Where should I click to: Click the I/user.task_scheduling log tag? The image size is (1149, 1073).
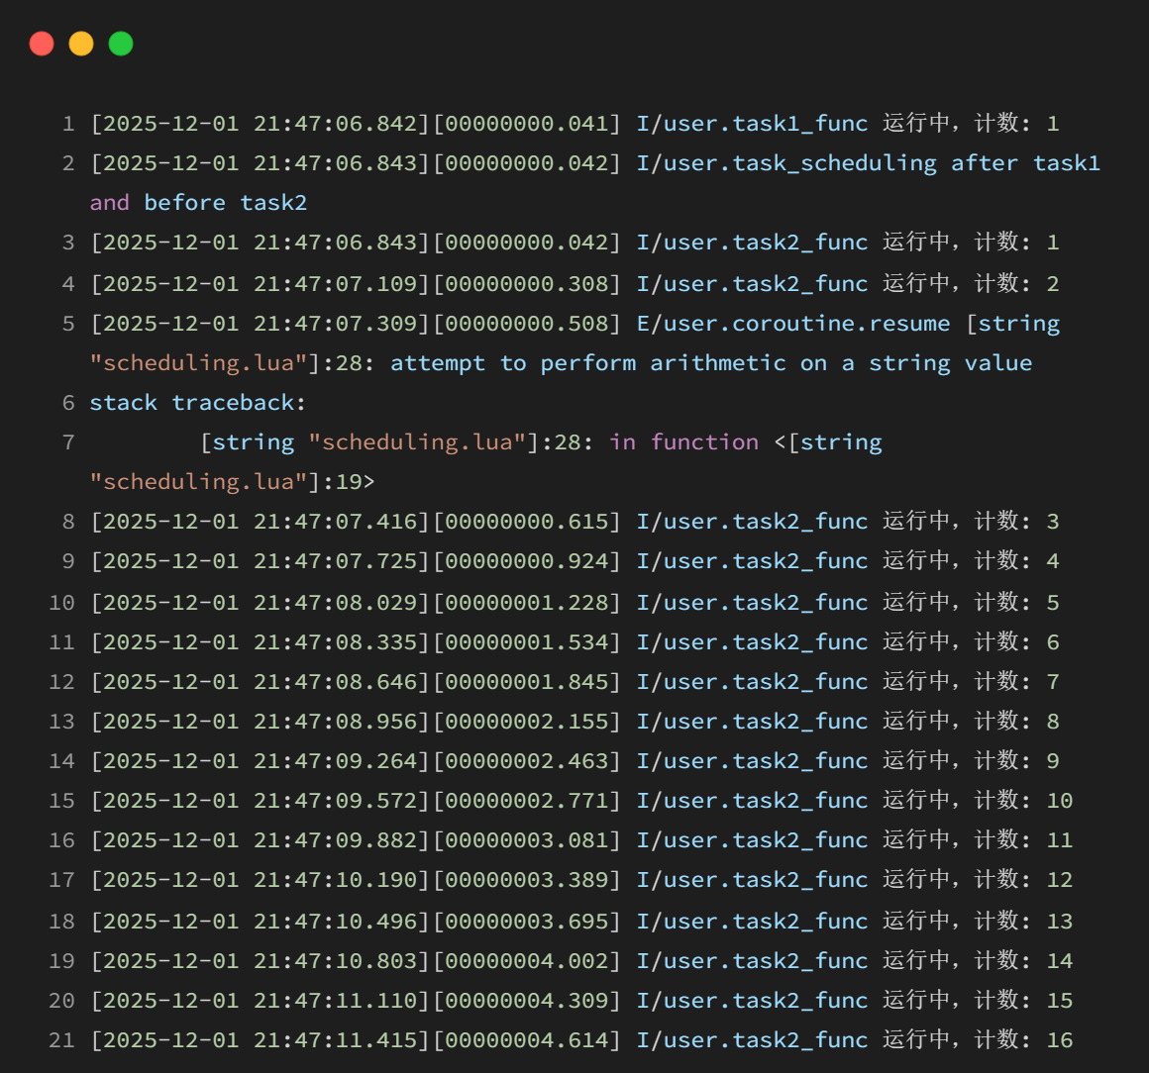(x=786, y=163)
